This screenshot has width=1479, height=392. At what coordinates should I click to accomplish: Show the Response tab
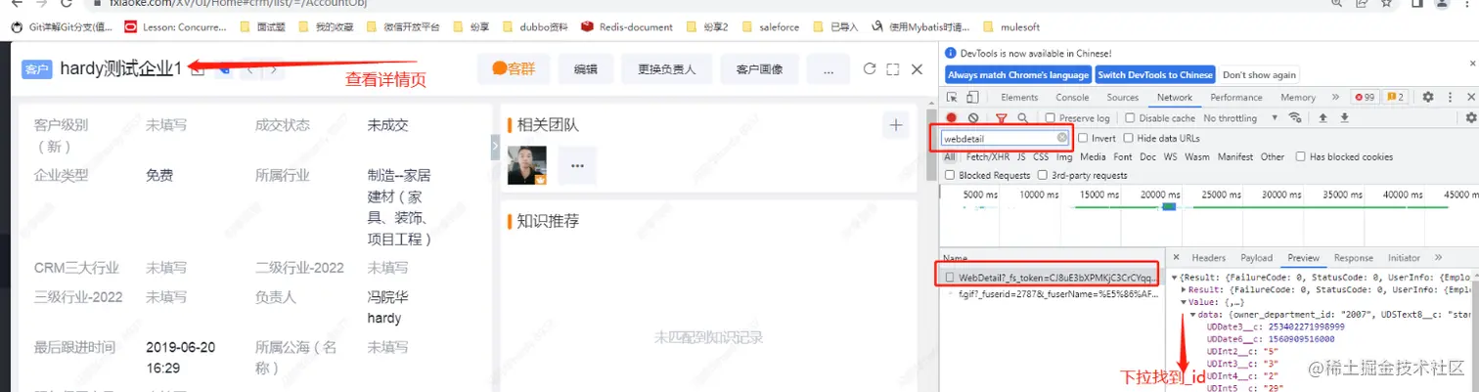(x=1353, y=258)
